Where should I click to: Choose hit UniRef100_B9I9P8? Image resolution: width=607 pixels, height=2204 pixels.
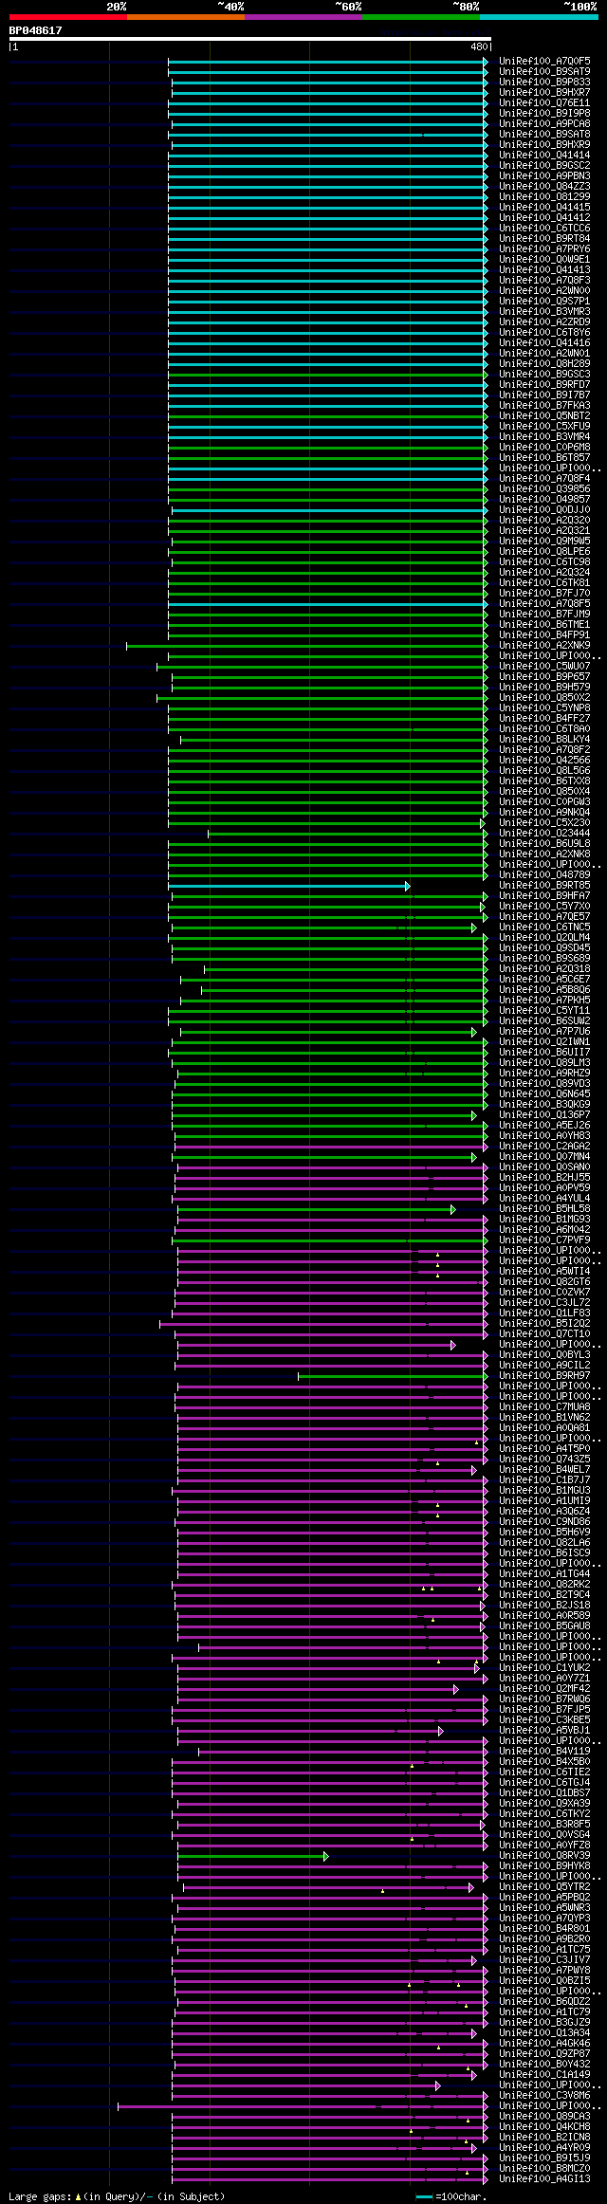coord(544,114)
